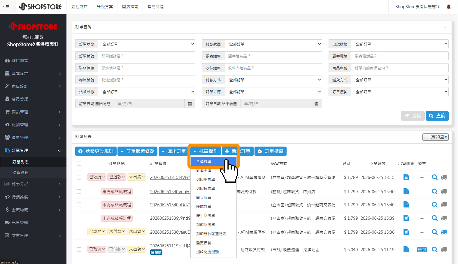This screenshot has width=458, height=264.
Task: Choose 編輯物流編號 from batch menu
Action: (213, 252)
